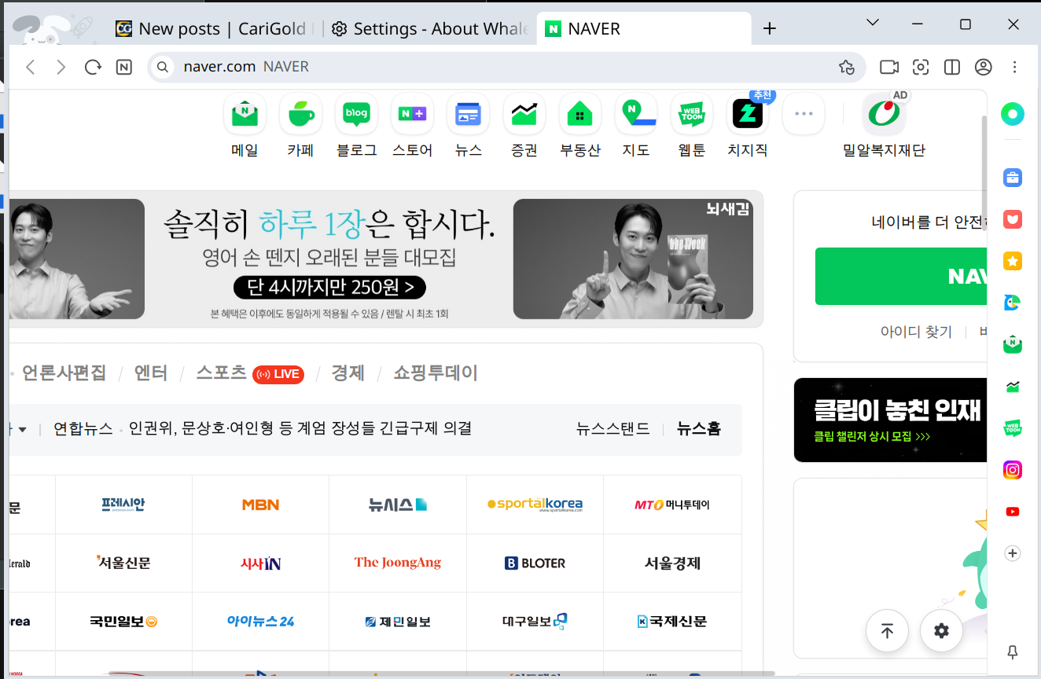
Task: Go forward with the browser forward arrow
Action: pyautogui.click(x=61, y=67)
